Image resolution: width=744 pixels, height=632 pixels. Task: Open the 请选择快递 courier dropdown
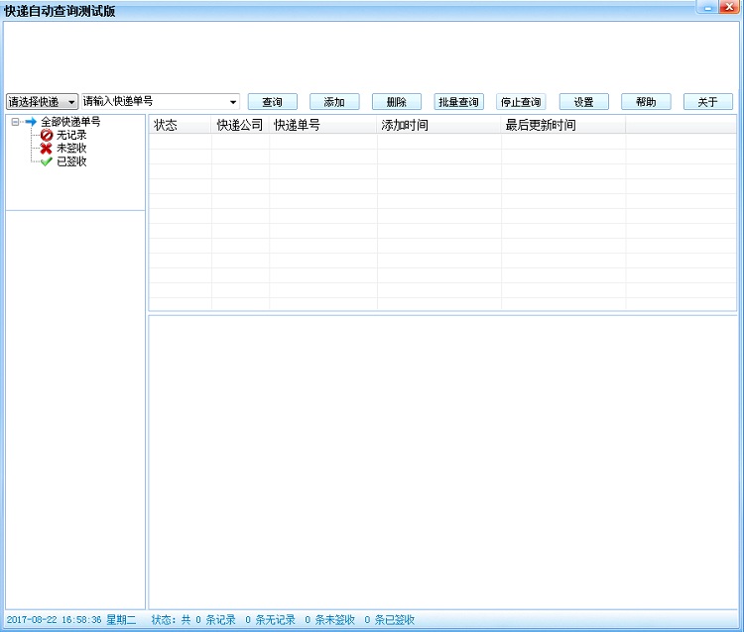42,102
